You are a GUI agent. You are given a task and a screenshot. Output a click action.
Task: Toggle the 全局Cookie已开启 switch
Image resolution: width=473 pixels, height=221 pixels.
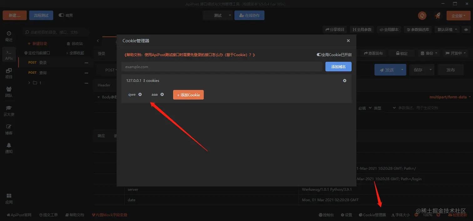pos(319,55)
